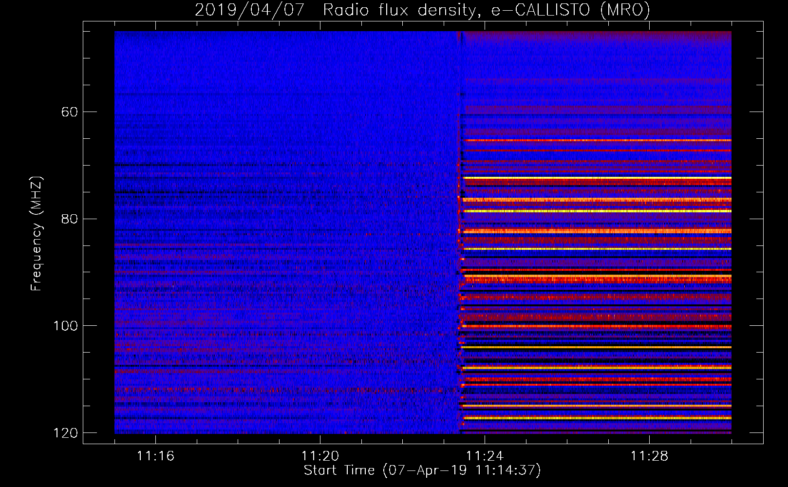Screen dimensions: 788x487
Task: Click the 11:28 time tick label
Action: click(x=649, y=456)
